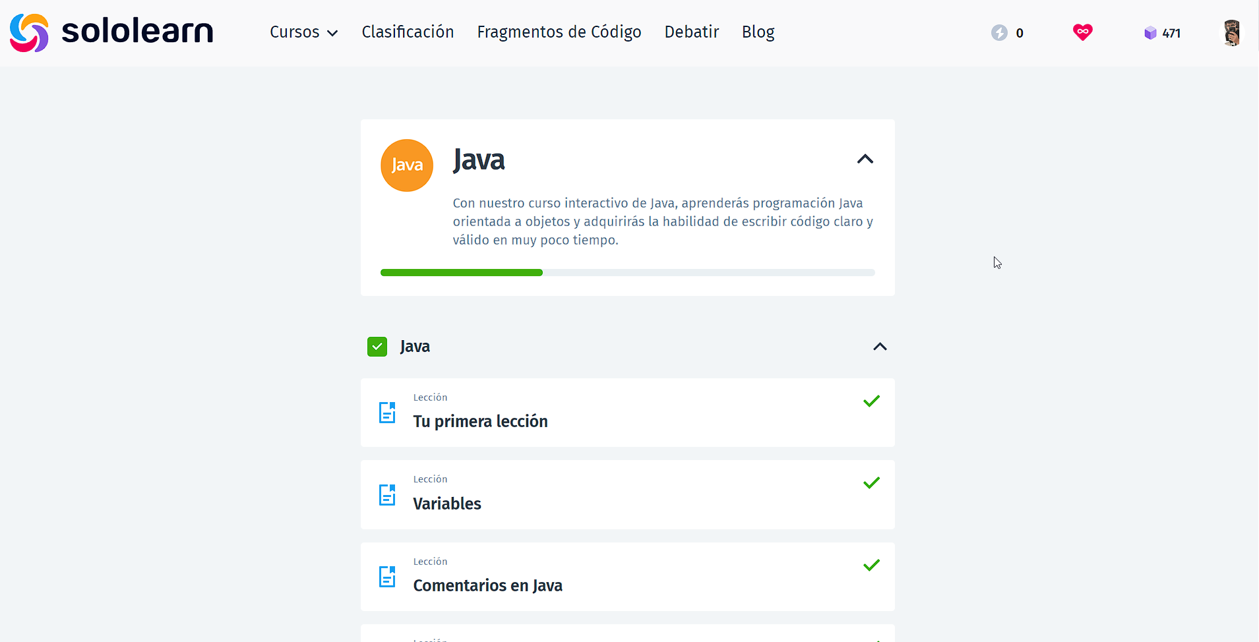
Task: Visit the Blog link
Action: click(x=758, y=32)
